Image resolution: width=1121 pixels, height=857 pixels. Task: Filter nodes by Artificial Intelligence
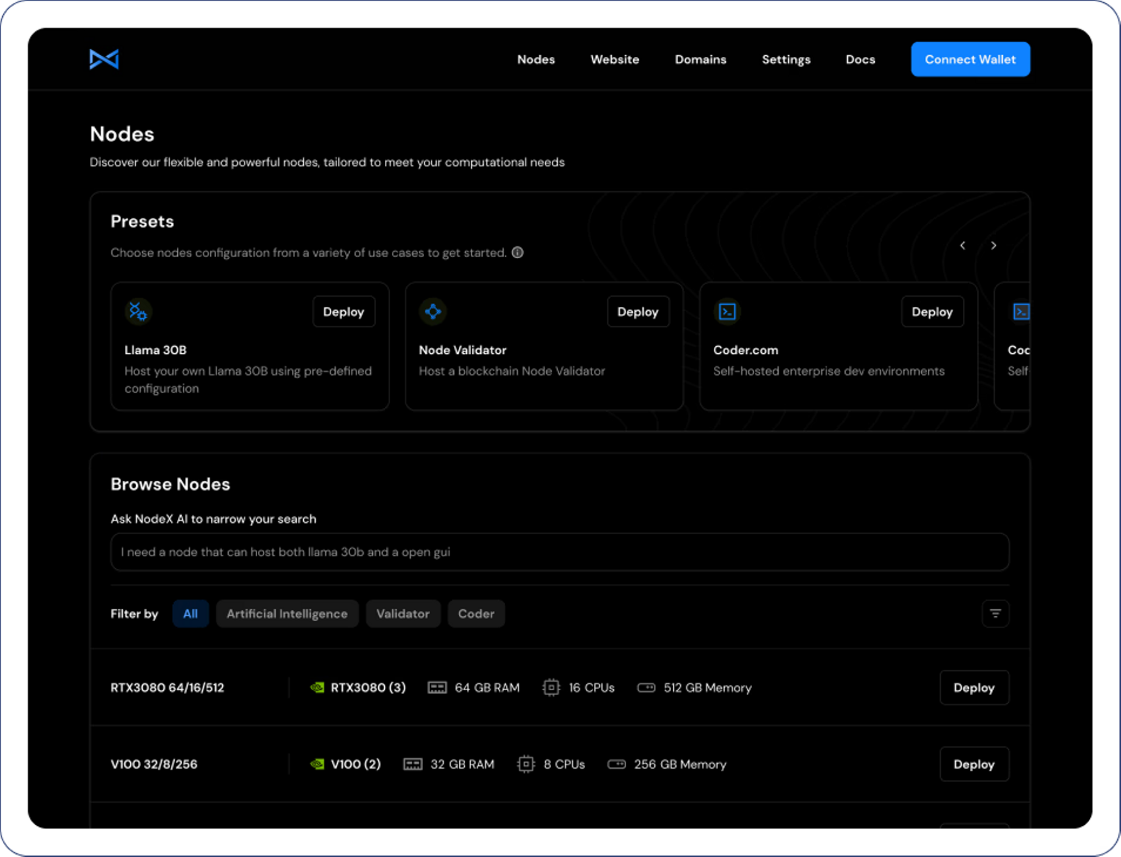(287, 614)
